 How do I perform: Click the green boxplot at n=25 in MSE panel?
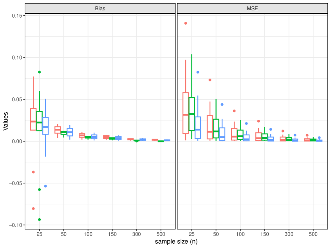point(192,114)
